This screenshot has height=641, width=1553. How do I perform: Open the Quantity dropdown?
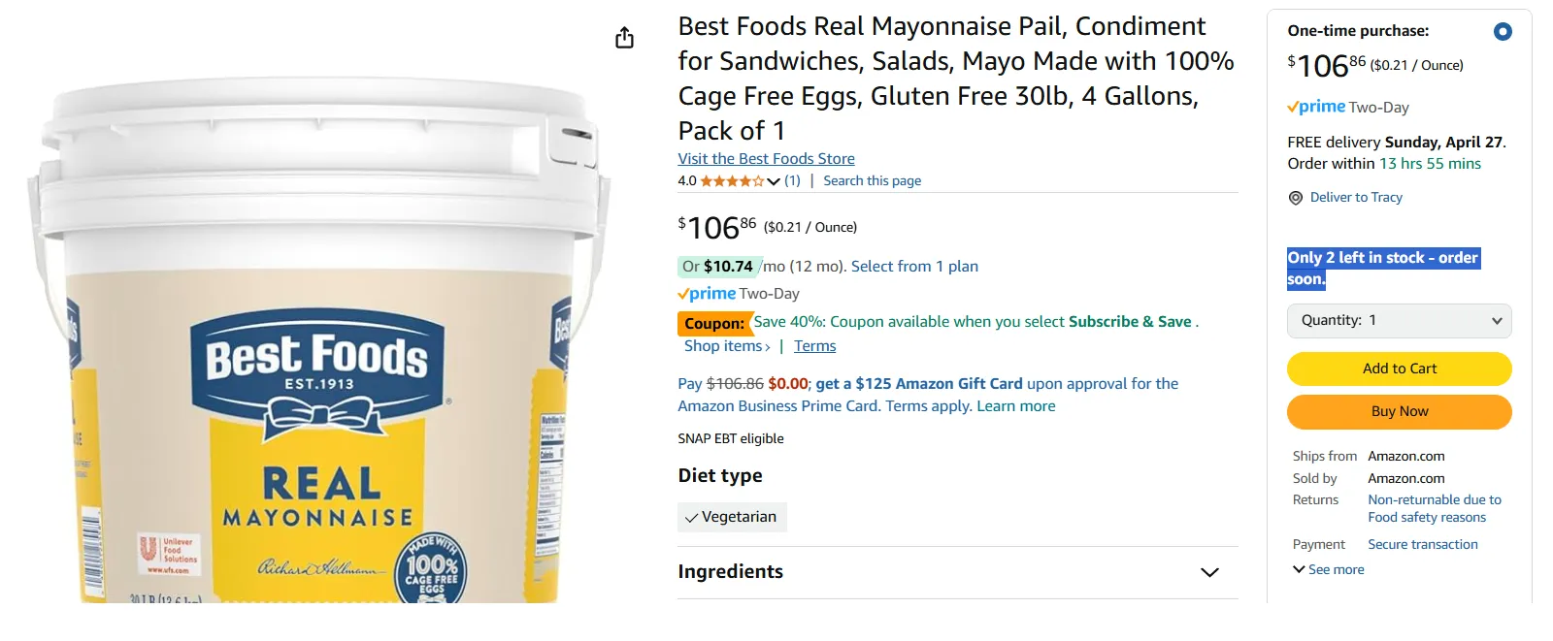[1399, 321]
